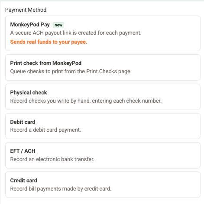Select the Physical check option

pos(103,97)
